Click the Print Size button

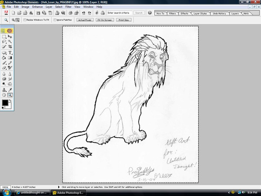click(124, 20)
